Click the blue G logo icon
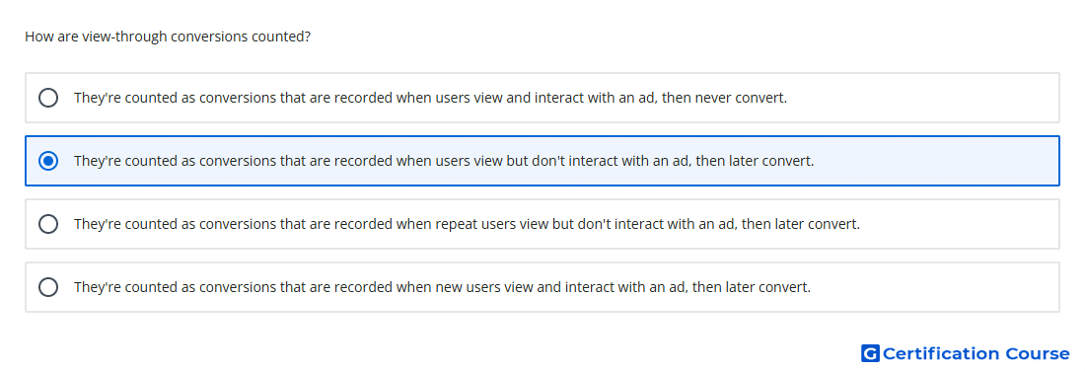Image resolution: width=1085 pixels, height=372 pixels. pyautogui.click(x=870, y=353)
